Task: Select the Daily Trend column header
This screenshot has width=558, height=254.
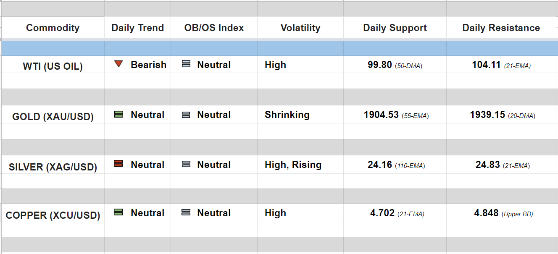Action: 137,28
